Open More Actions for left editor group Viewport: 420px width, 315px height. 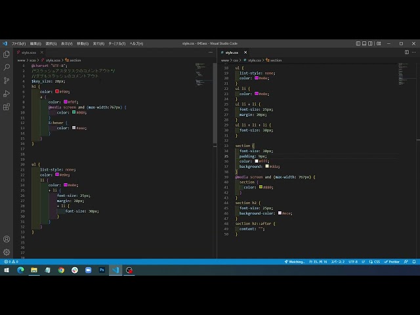211,52
